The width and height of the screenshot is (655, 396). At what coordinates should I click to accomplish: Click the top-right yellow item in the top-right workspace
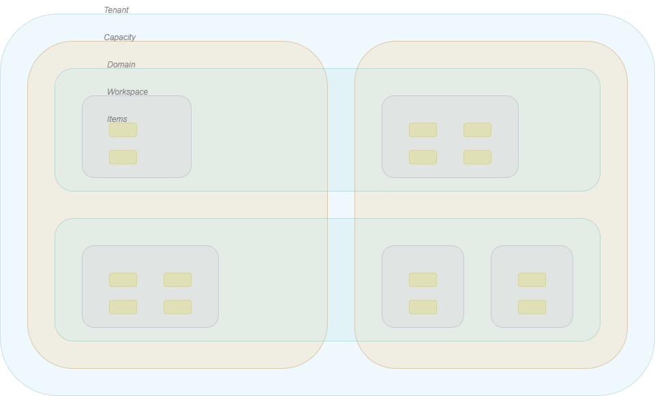[478, 129]
